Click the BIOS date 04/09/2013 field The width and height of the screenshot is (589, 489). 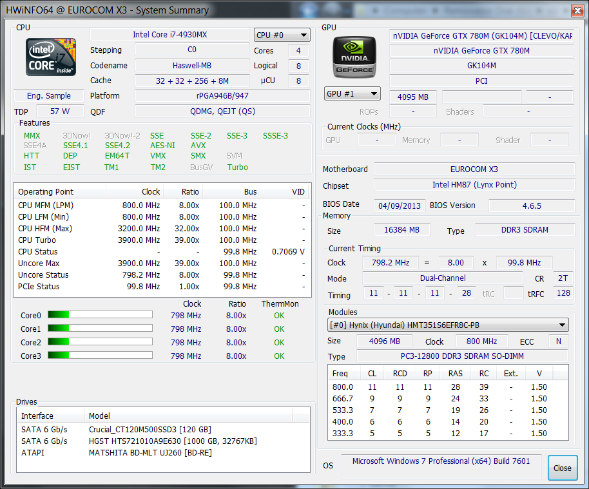pos(400,206)
